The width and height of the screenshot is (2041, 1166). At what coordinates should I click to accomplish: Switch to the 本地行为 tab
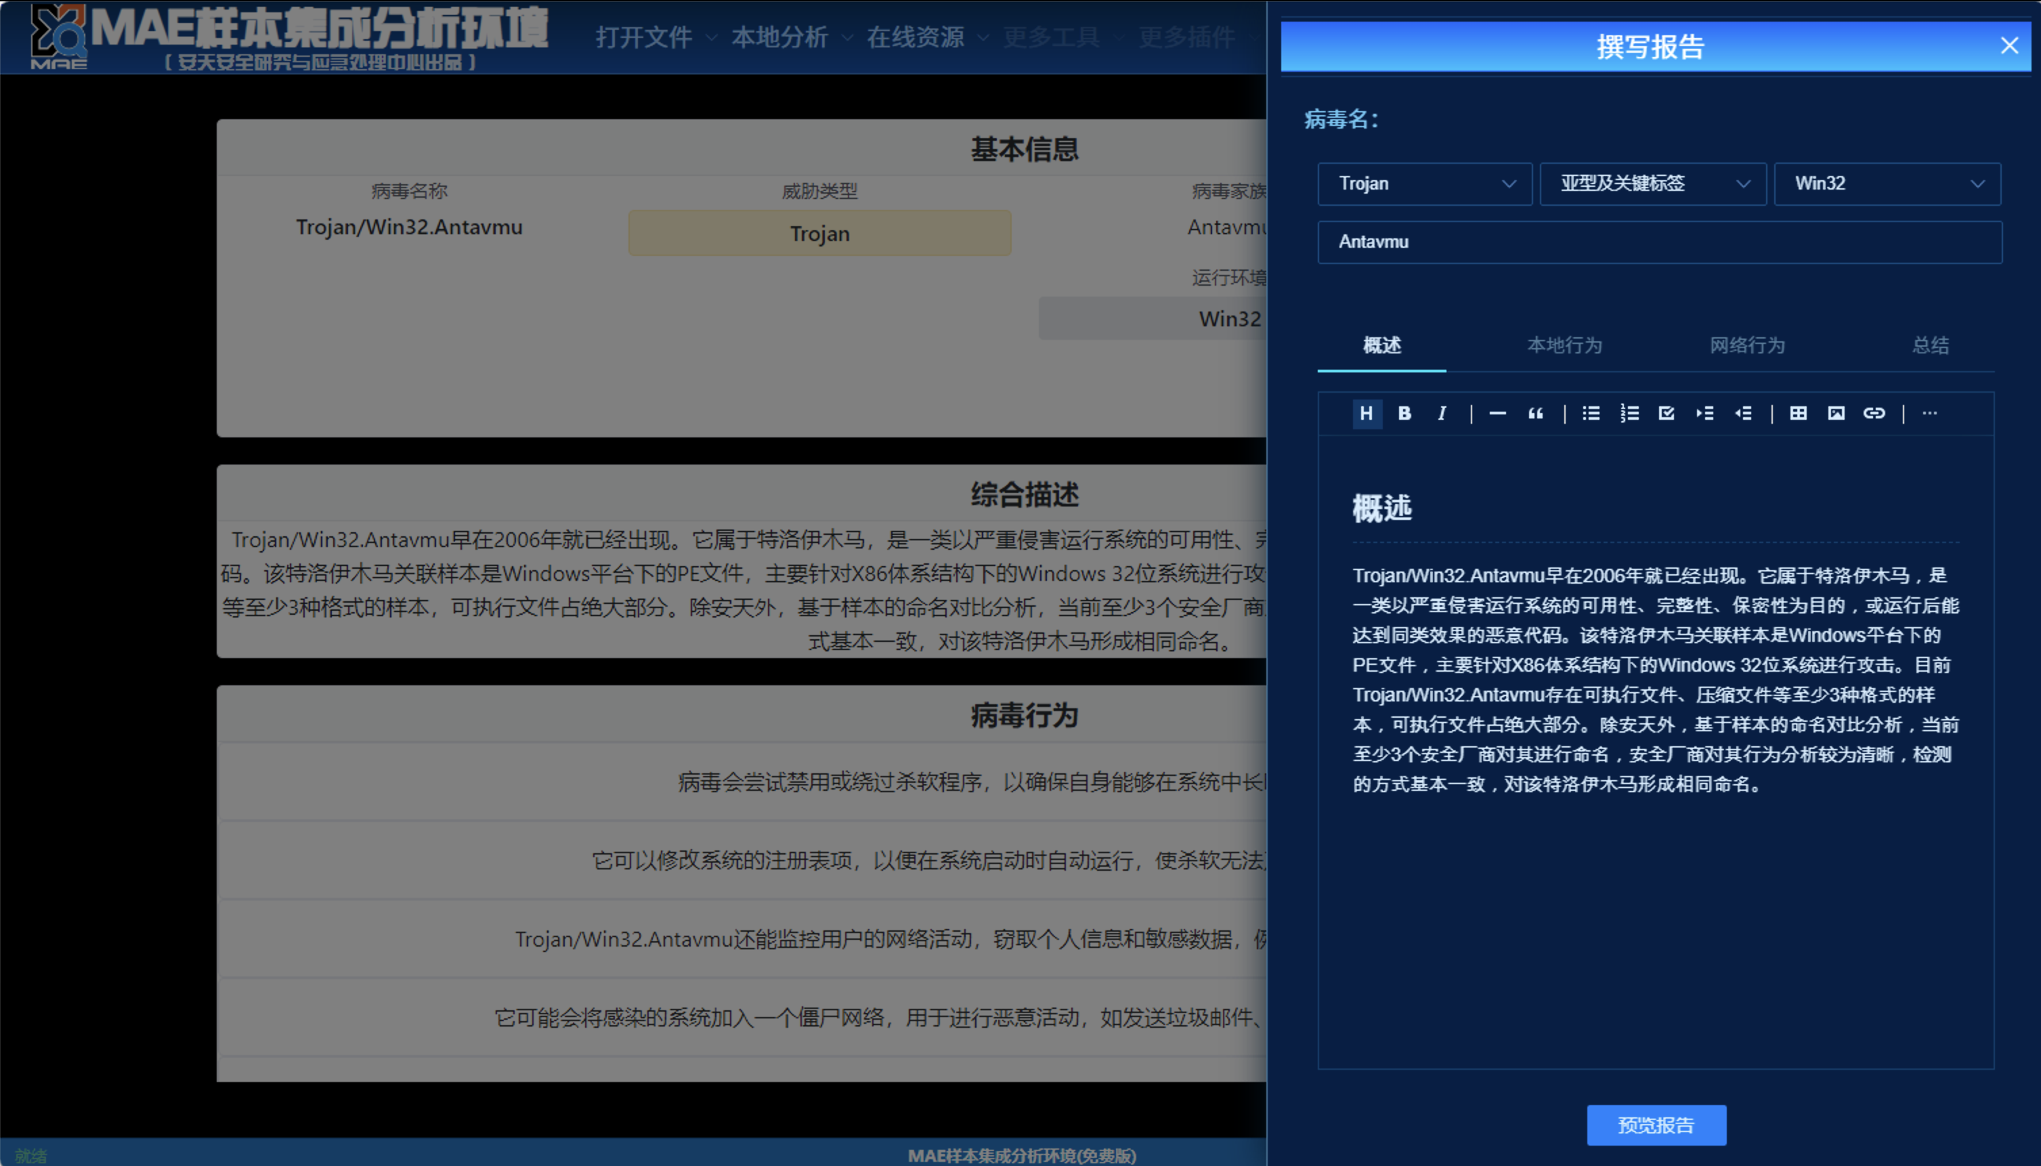(x=1564, y=346)
